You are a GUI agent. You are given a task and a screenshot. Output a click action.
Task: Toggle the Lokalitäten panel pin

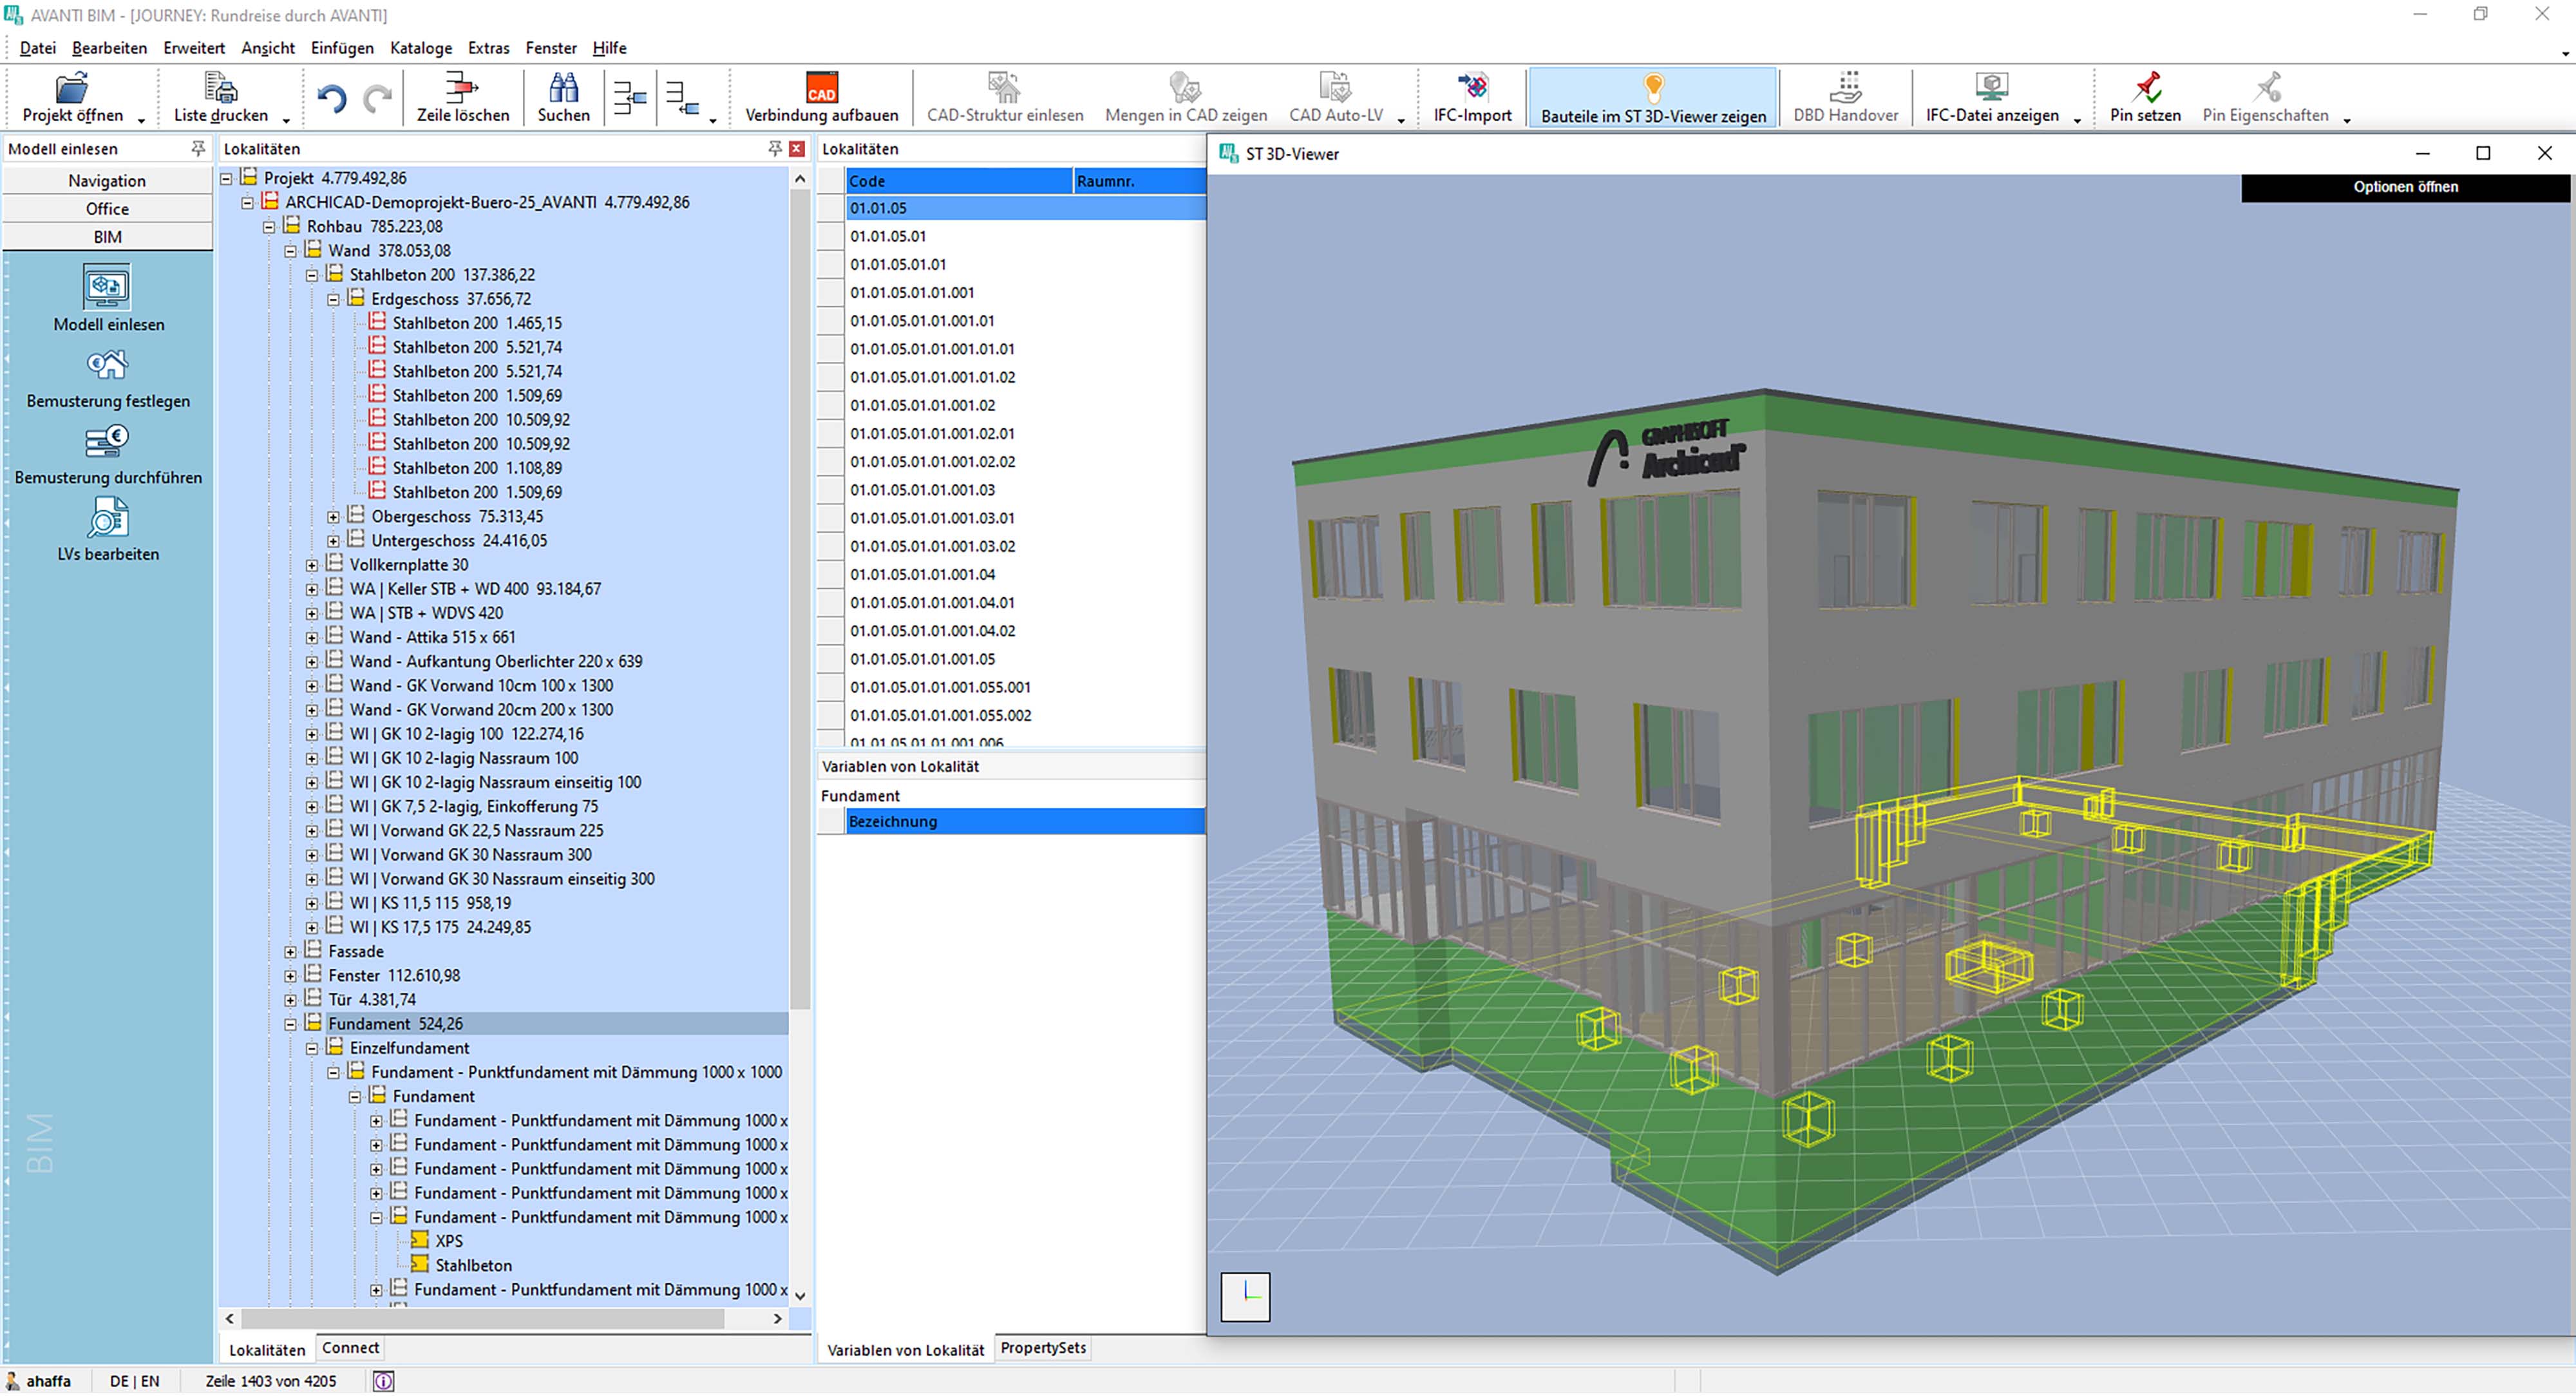[x=774, y=149]
